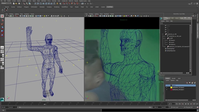Switch to the Animation shelf tab
Viewport: 199px width, 112px height.
pos(42,7)
